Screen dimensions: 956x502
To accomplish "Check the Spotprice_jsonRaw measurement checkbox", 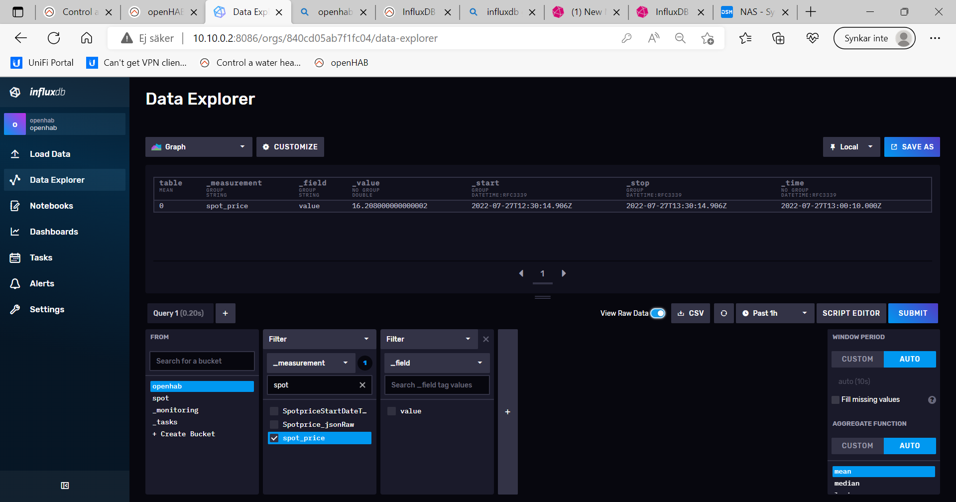I will pos(274,424).
